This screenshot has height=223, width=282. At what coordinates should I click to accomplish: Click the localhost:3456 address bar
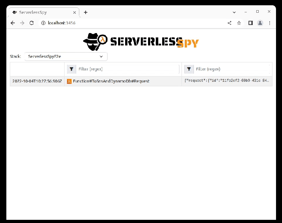pos(106,23)
